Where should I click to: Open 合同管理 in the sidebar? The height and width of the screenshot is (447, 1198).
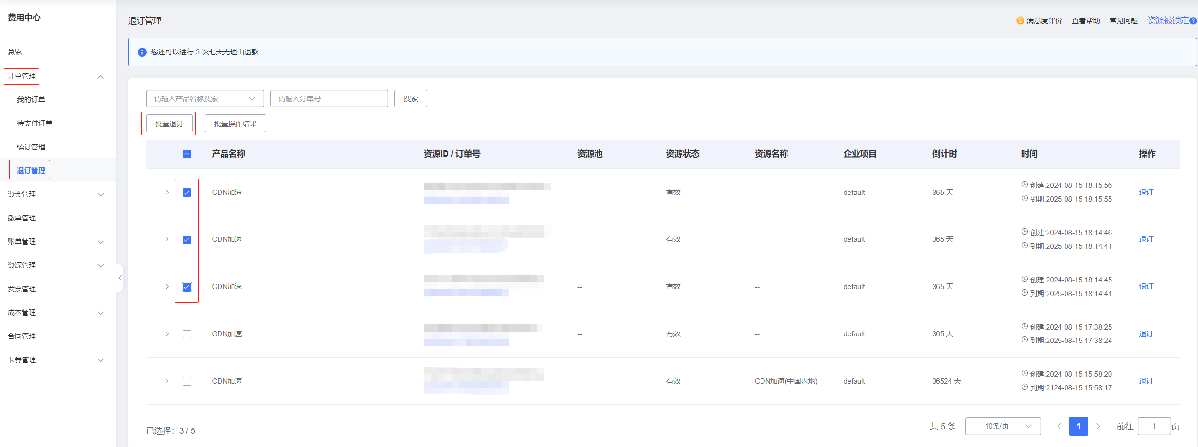point(22,336)
